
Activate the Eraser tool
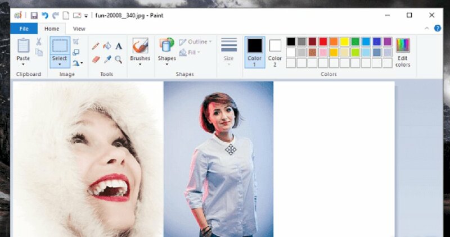pos(96,59)
